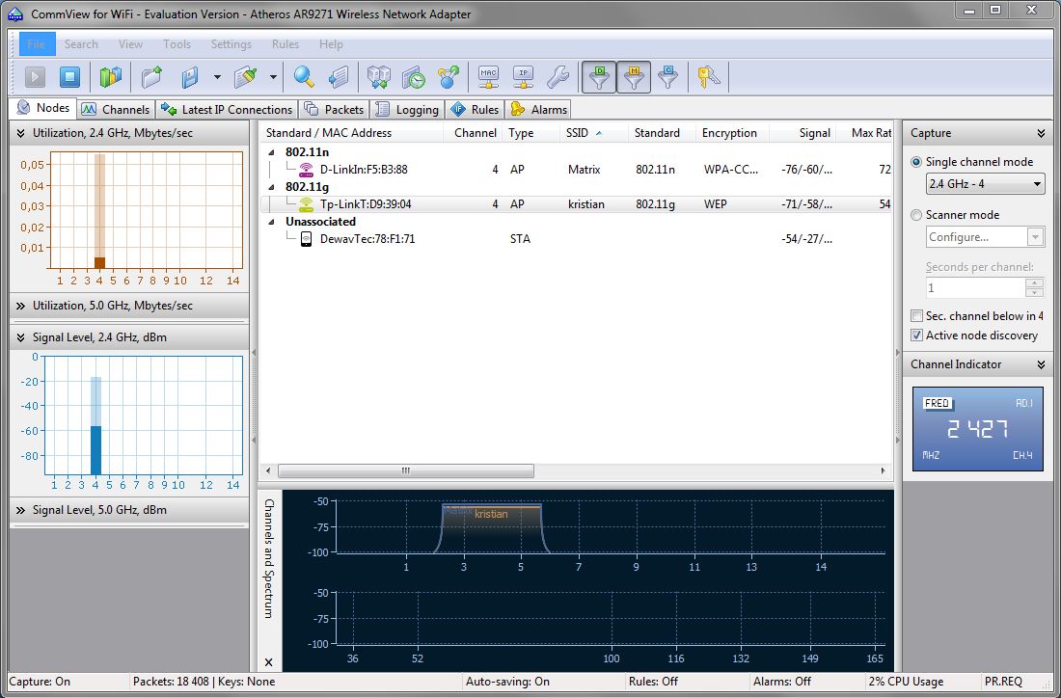This screenshot has height=698, width=1061.
Task: Click the horizontal scrollbar in node list
Action: [x=405, y=471]
